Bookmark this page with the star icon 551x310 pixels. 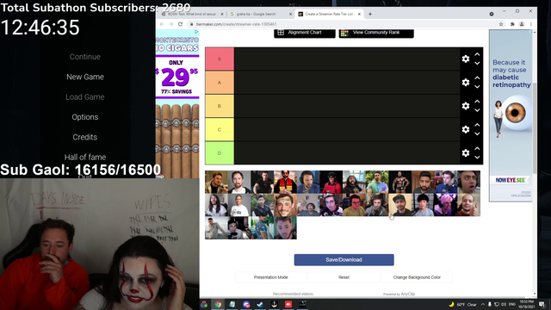coord(501,24)
